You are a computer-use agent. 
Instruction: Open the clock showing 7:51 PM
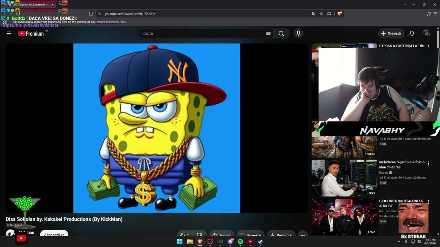tap(430, 242)
